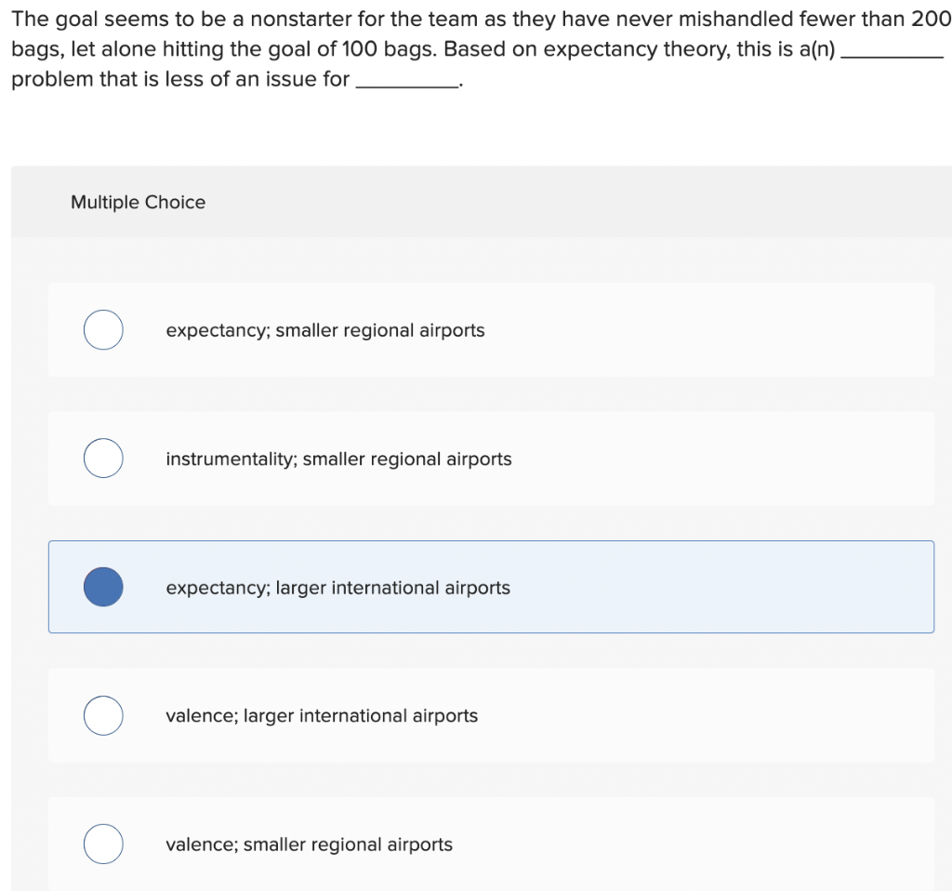Click the highlighted 'expectancy; larger international airports' answer row

coord(491,587)
